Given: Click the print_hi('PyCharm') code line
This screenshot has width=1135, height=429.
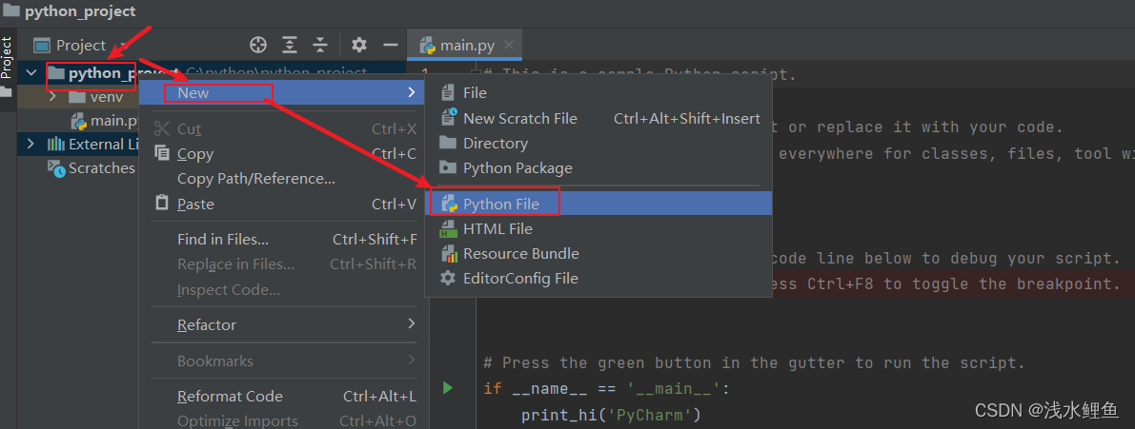Looking at the screenshot, I should [x=611, y=416].
